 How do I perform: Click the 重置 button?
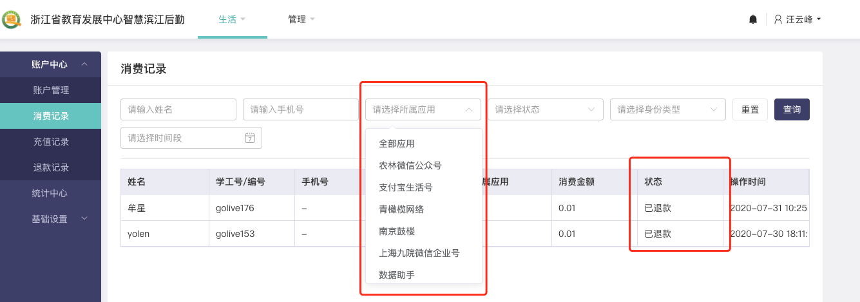(x=750, y=109)
